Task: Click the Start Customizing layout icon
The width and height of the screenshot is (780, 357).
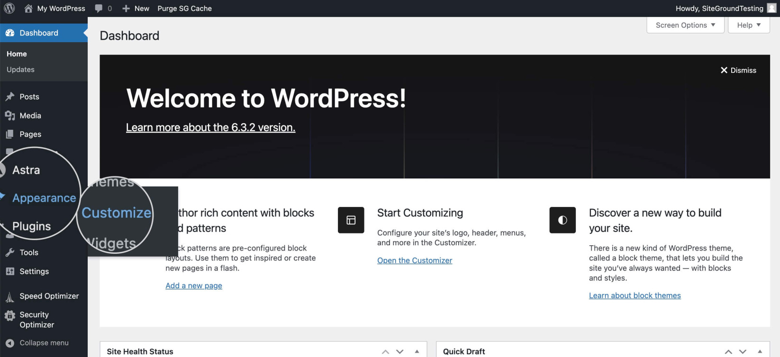Action: click(x=351, y=220)
